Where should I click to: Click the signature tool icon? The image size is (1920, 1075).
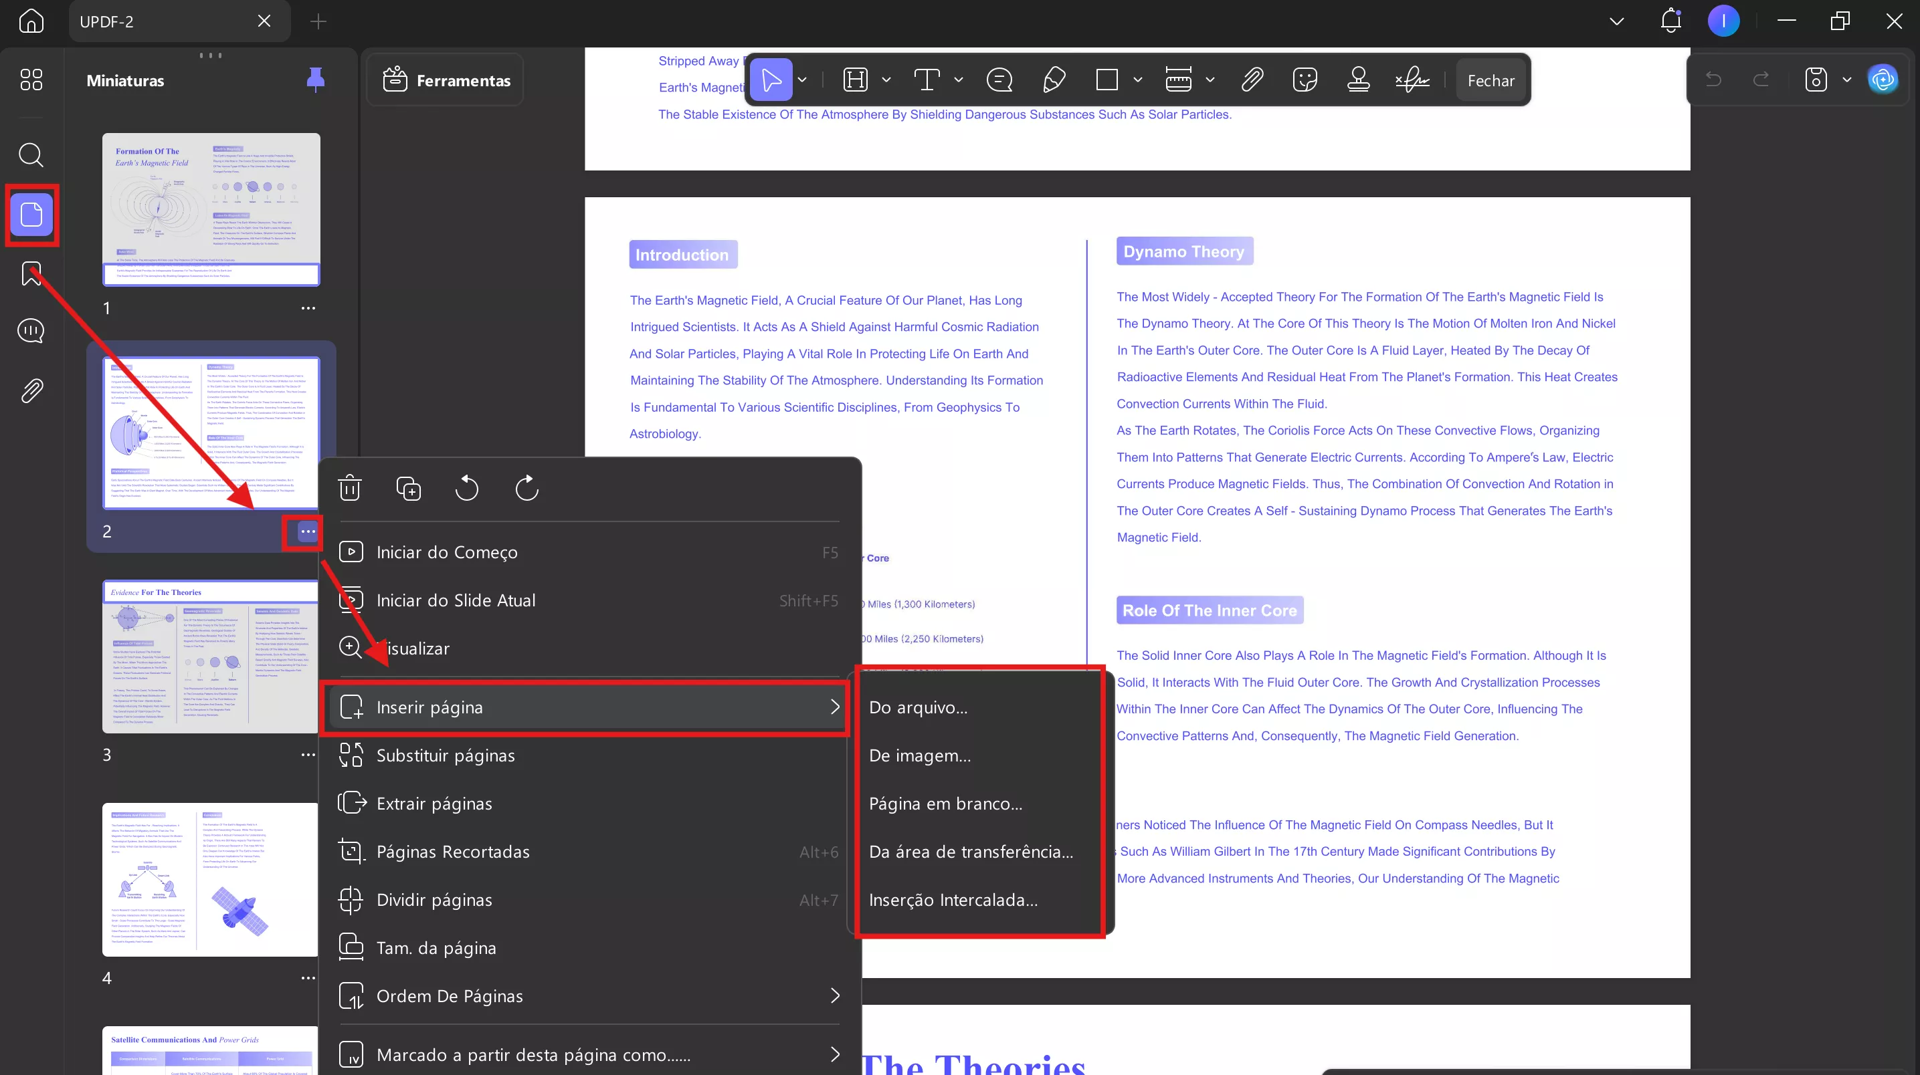1412,80
